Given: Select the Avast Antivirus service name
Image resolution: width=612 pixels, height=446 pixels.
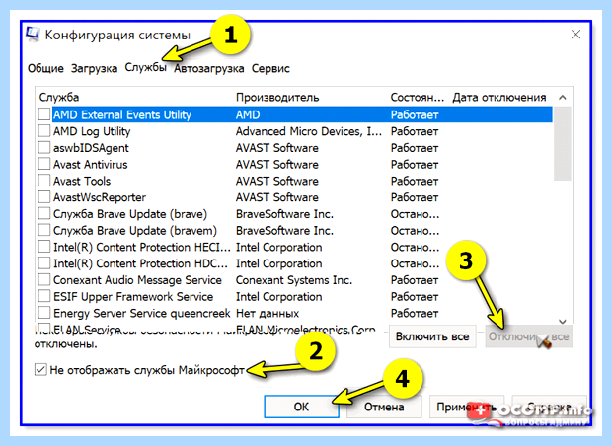Looking at the screenshot, I should point(90,164).
